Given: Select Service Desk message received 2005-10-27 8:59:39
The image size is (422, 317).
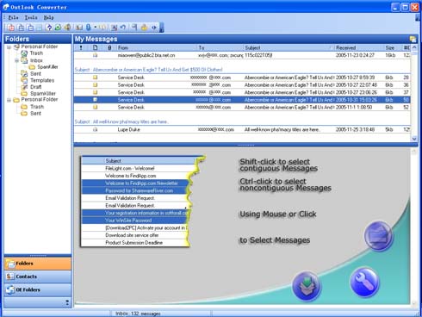Looking at the screenshot, I should tap(242, 78).
